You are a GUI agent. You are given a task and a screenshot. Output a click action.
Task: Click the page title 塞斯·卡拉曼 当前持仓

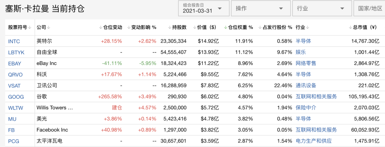click(x=45, y=9)
